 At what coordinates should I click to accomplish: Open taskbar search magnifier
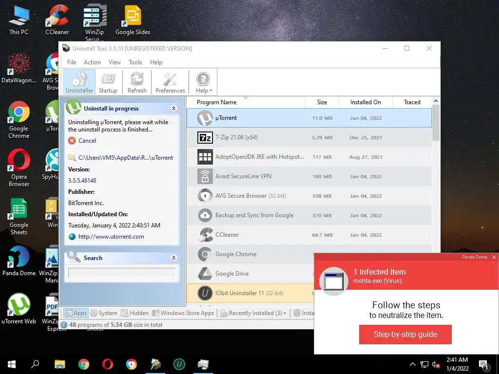(x=35, y=364)
